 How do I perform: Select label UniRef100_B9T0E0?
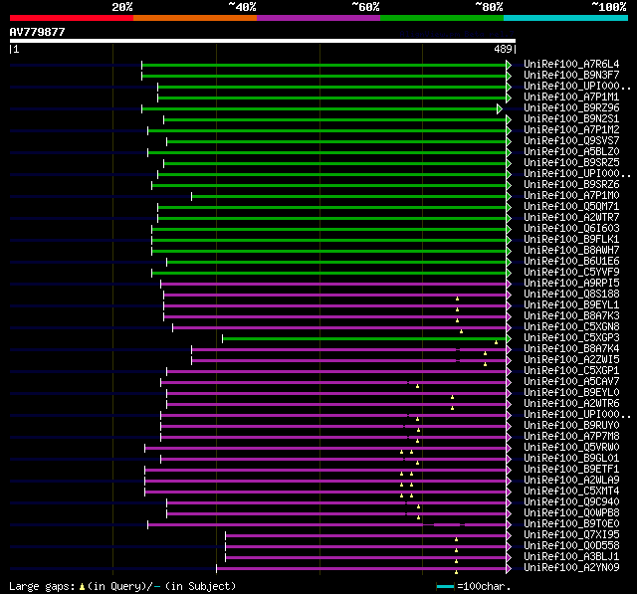click(571, 524)
